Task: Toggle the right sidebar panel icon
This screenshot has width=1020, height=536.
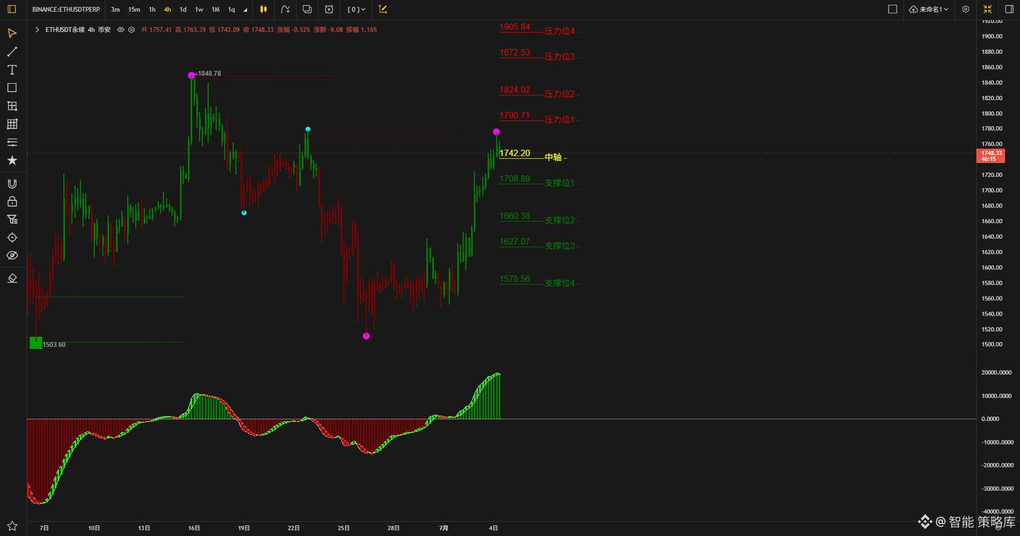Action: 1009,9
